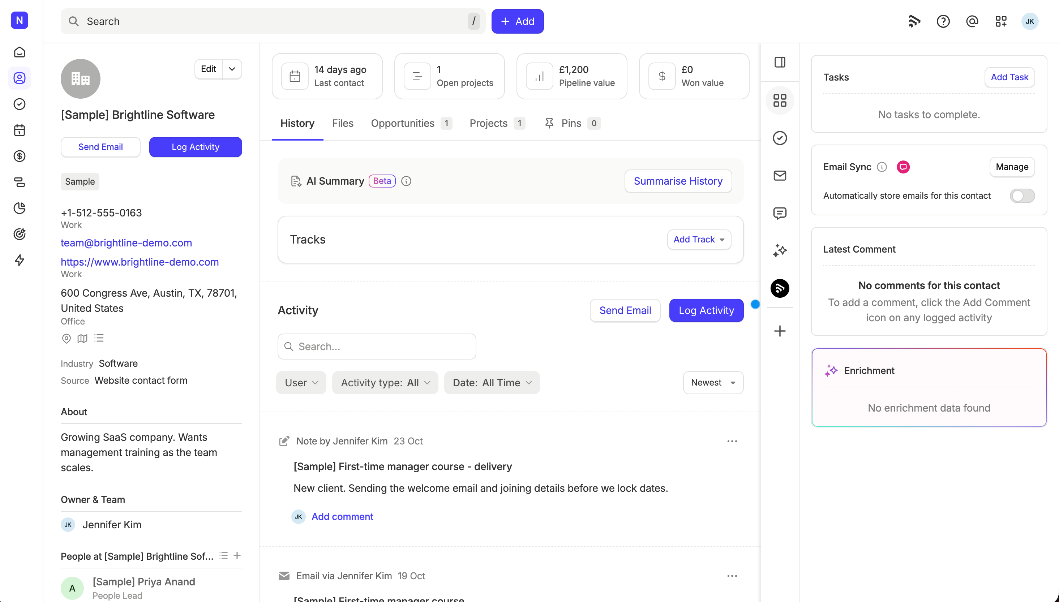Toggle automatic email storing for this contact
Image resolution: width=1059 pixels, height=602 pixels.
point(1022,196)
